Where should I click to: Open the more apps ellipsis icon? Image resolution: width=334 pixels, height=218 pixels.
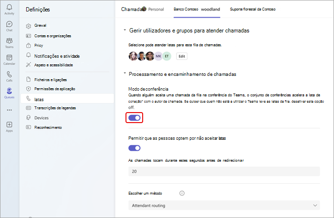tap(9, 110)
